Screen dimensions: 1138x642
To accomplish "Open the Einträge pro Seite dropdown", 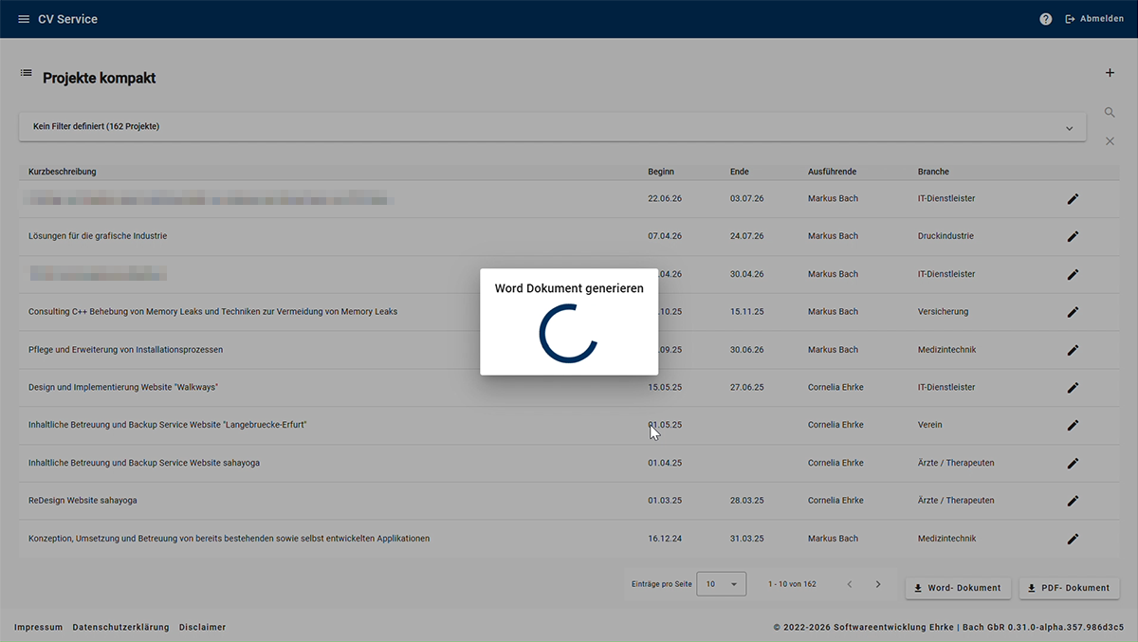I will [x=721, y=584].
